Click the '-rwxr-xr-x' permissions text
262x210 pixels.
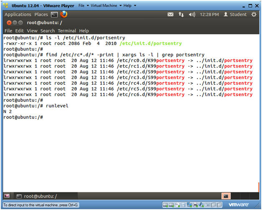(18, 43)
